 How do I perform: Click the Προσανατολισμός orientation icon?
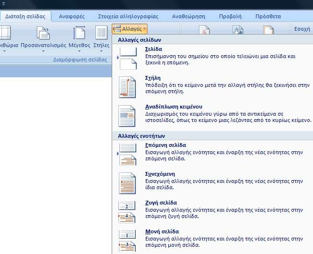[43, 33]
